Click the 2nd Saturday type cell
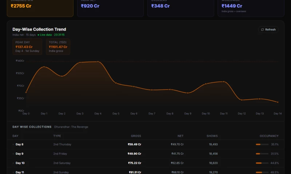 [x=62, y=163]
